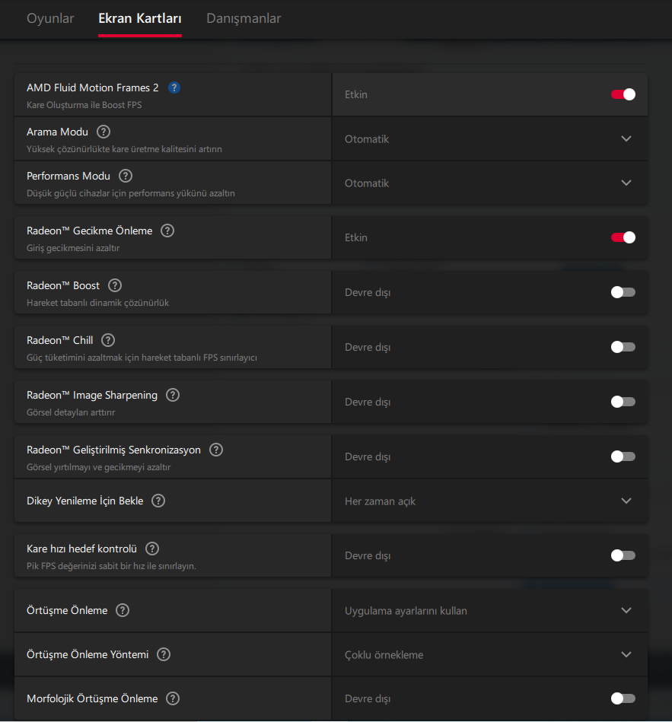Screen dimensions: 672x722
Task: Open the Performans Modu dropdown
Action: pyautogui.click(x=490, y=183)
